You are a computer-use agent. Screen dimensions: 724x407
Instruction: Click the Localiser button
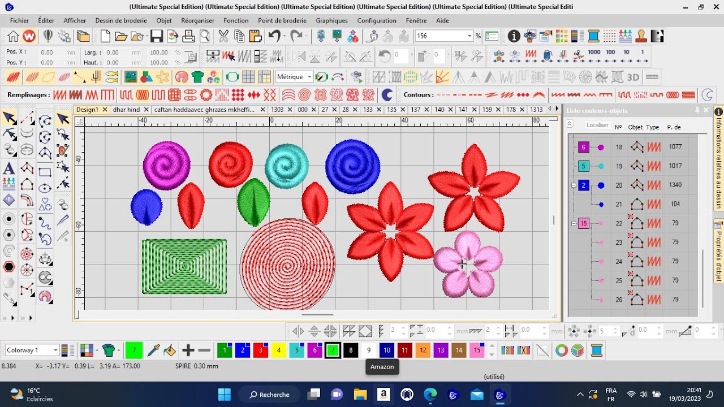[597, 125]
